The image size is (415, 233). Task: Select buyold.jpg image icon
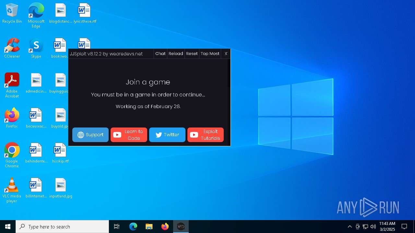click(x=60, y=118)
